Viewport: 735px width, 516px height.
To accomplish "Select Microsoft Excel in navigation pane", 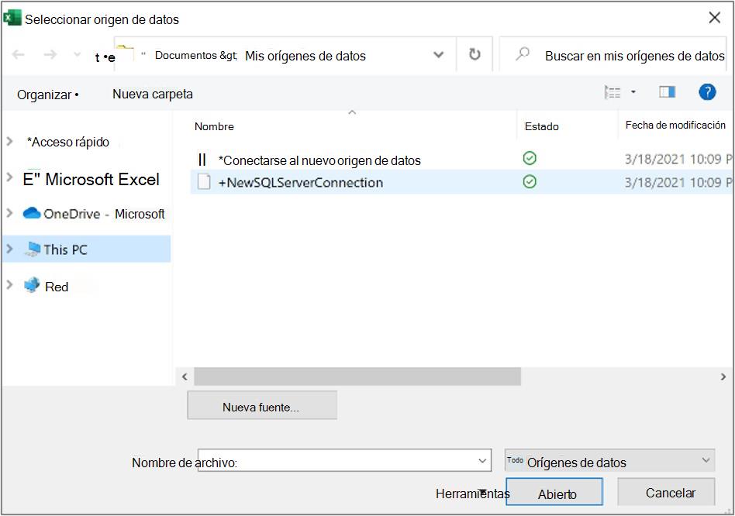I will tap(91, 179).
